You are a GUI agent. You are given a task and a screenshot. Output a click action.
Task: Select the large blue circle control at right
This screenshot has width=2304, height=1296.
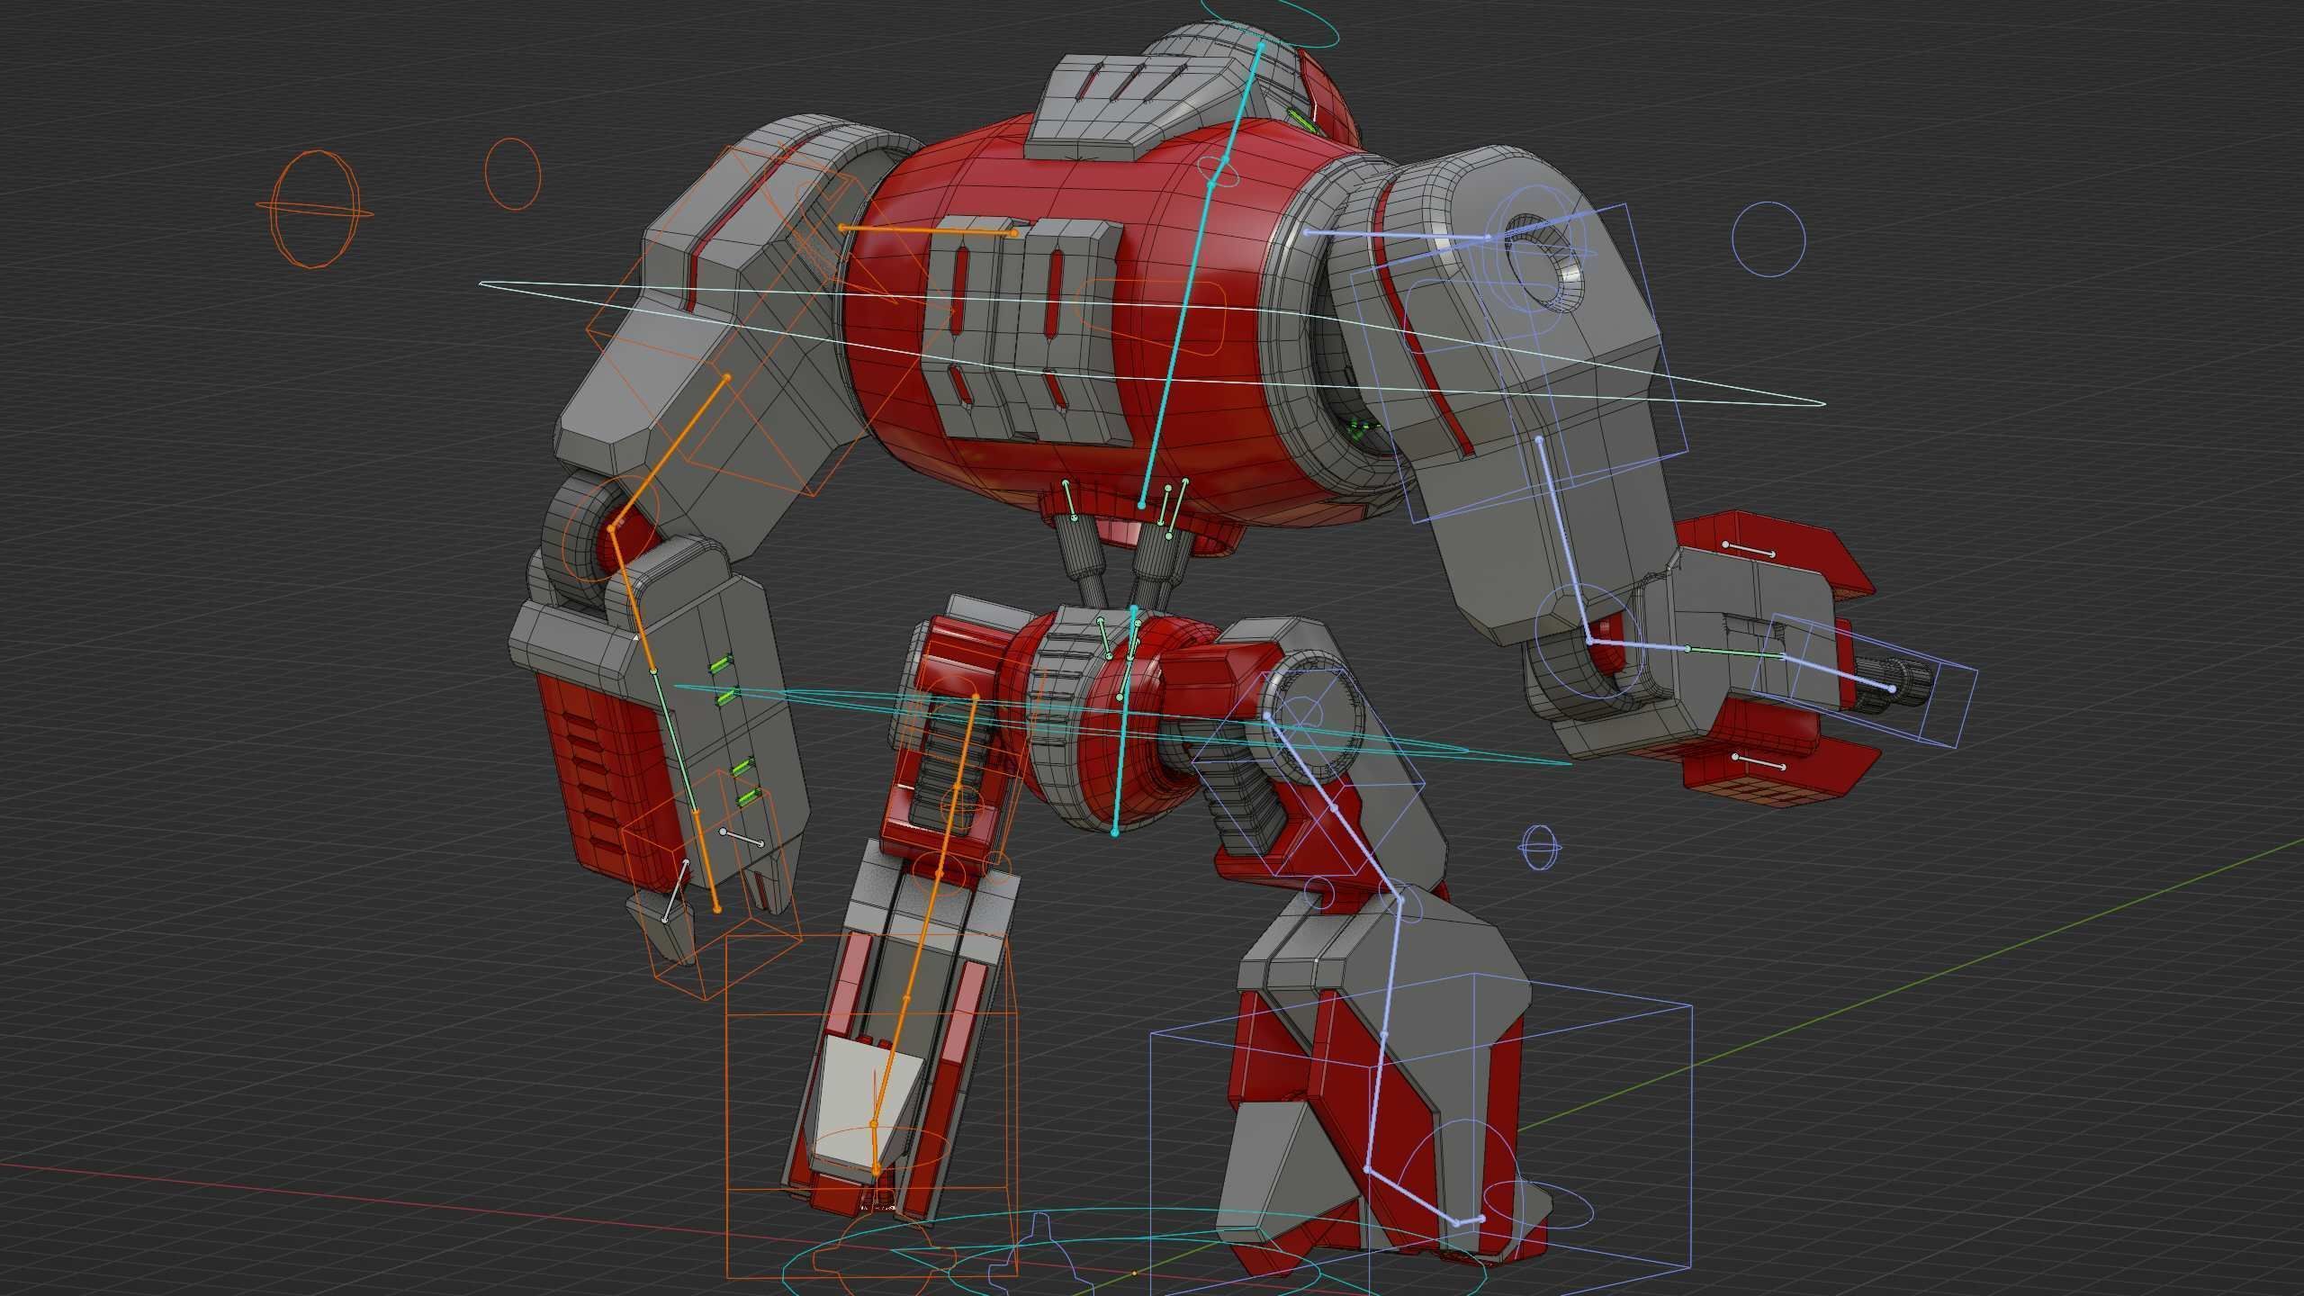tap(1768, 238)
